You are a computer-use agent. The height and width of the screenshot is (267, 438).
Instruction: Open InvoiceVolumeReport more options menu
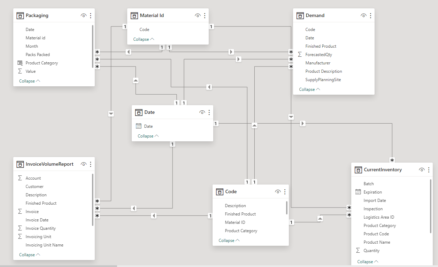(91, 164)
